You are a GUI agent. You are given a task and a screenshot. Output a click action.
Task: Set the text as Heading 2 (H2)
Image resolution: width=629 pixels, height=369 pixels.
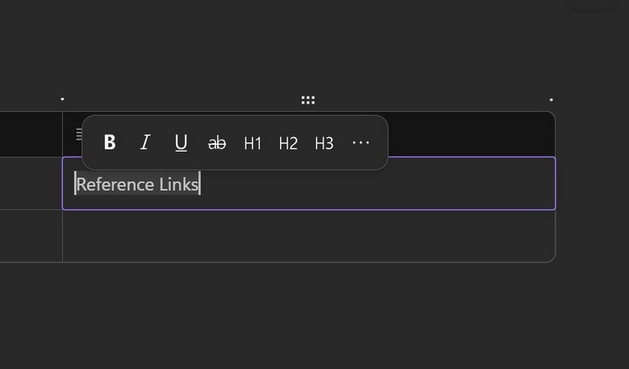click(x=289, y=142)
